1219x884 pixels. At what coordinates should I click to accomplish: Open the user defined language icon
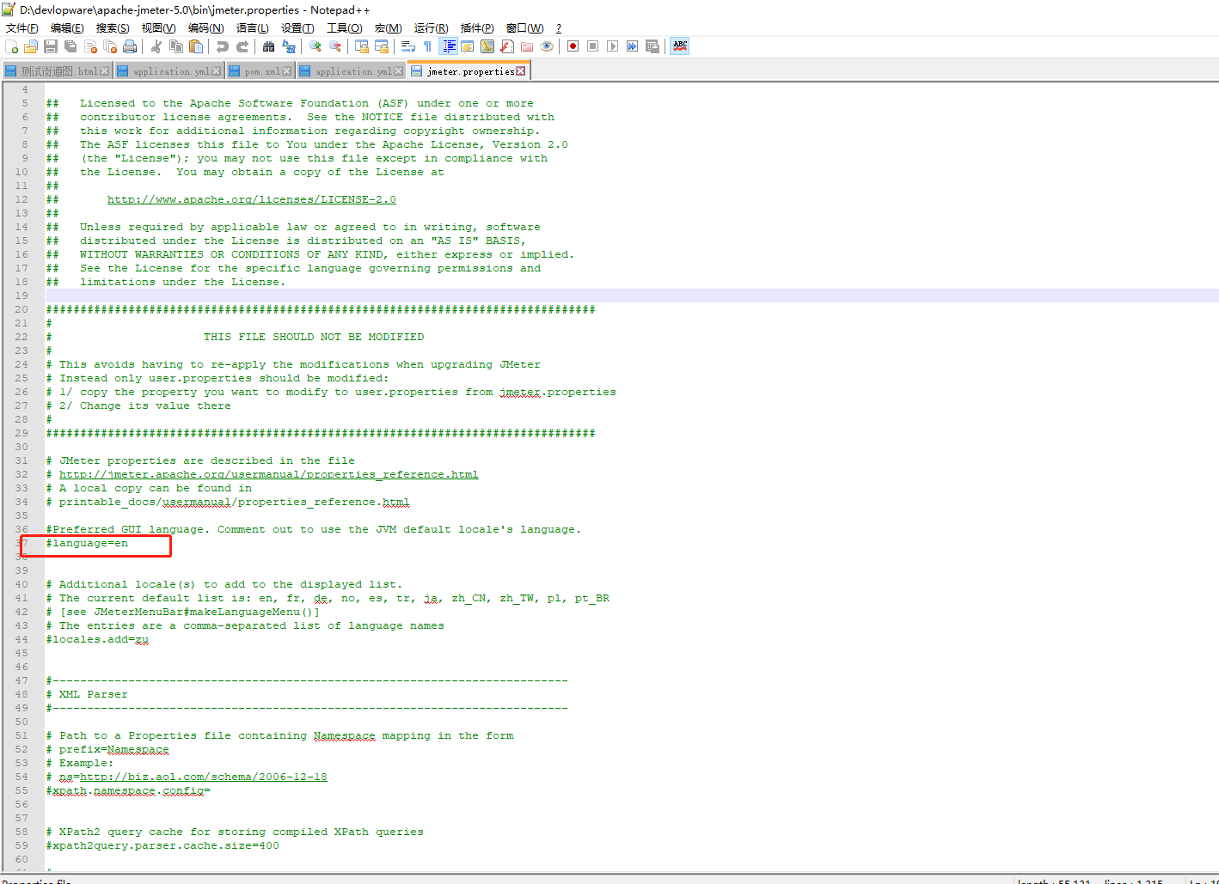tap(468, 46)
